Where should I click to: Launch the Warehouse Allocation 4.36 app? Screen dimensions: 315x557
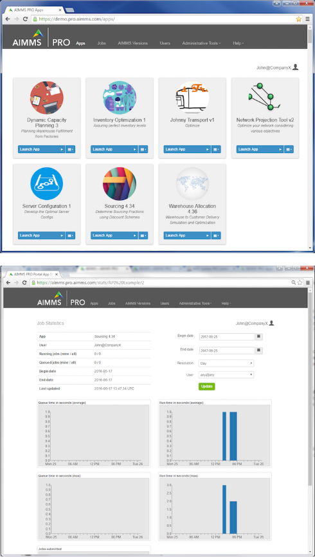tap(187, 235)
